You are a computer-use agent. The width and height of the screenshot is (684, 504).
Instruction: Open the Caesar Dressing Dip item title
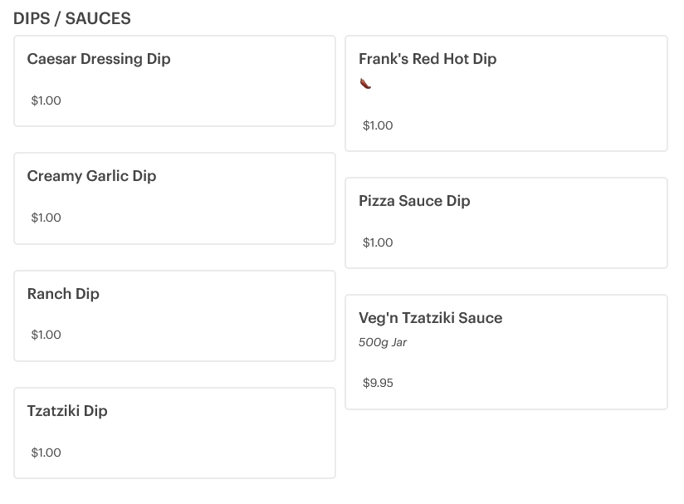pos(99,59)
